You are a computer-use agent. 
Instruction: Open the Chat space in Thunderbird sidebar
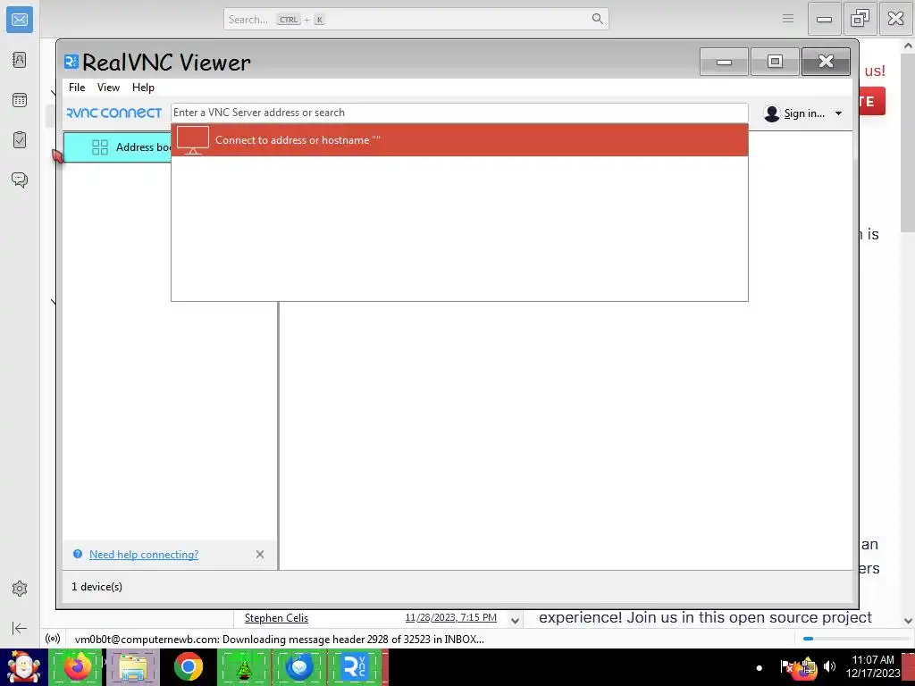click(x=20, y=180)
